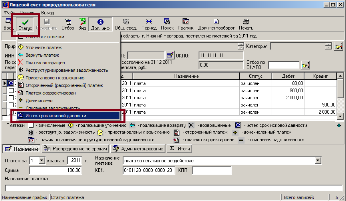
Task: Choose Уточнить платеж from status menu
Action: point(44,47)
